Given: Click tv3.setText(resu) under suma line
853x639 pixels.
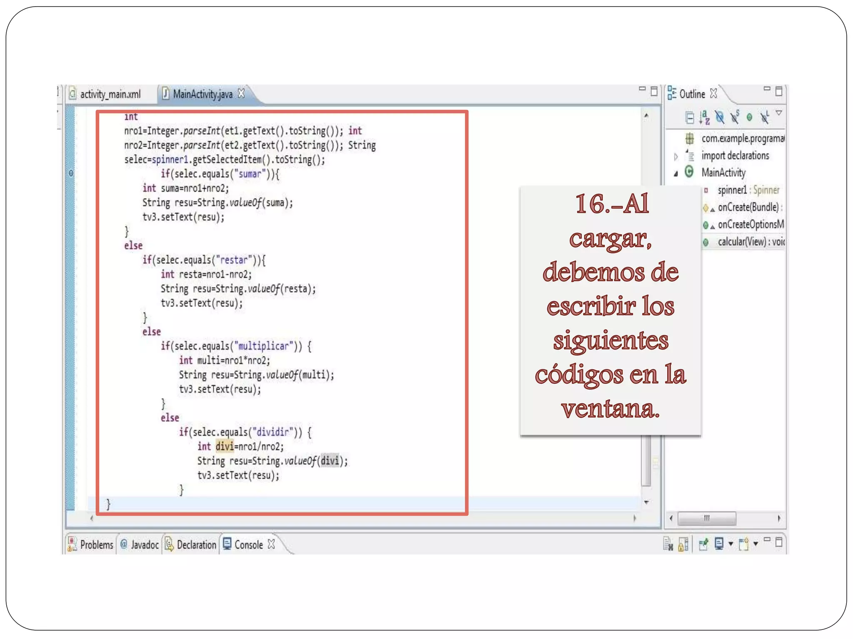Looking at the screenshot, I should (183, 217).
